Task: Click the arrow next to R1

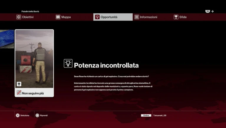Action: pos(212,11)
